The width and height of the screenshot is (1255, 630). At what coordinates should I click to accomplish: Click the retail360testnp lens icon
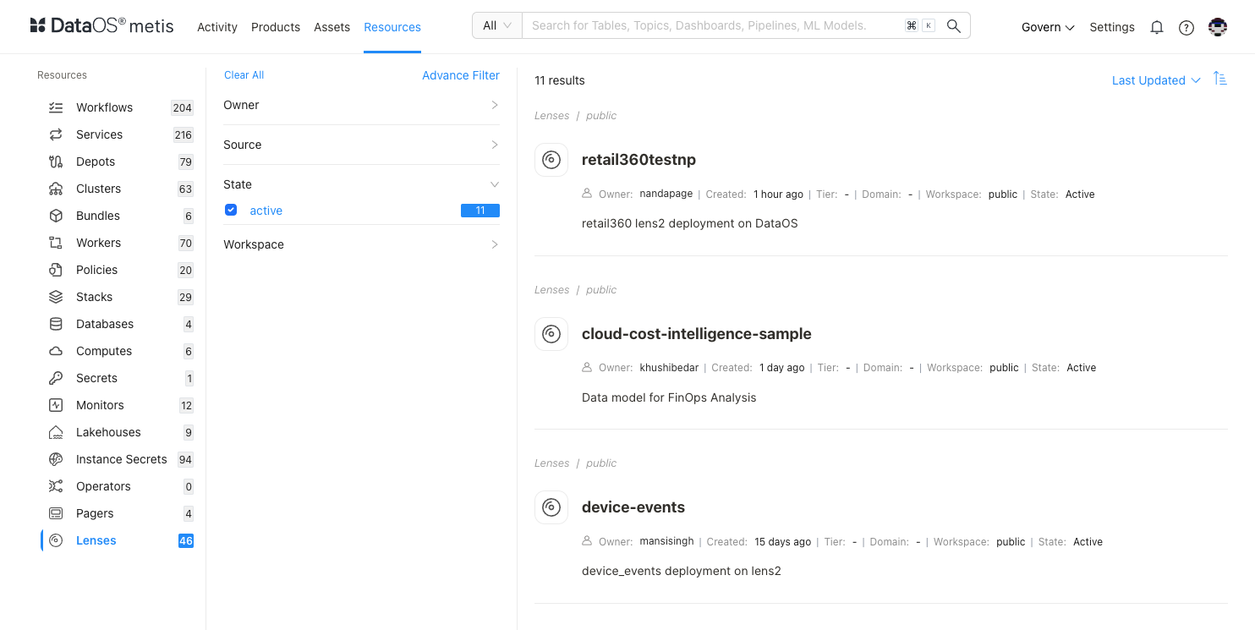point(551,160)
